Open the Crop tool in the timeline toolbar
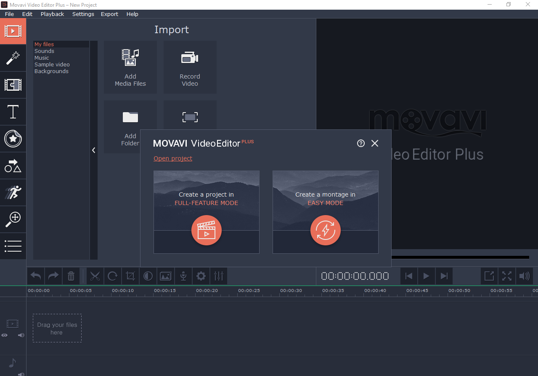The width and height of the screenshot is (538, 376). pyautogui.click(x=130, y=276)
